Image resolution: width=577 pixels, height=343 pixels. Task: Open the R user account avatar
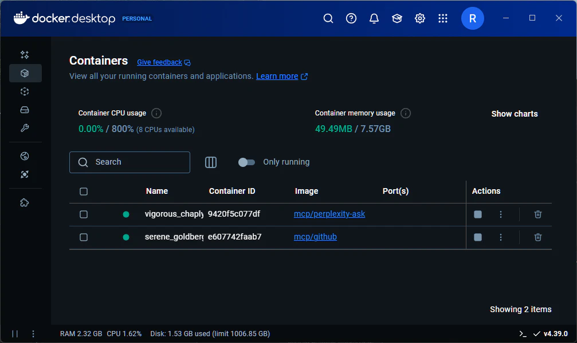pos(473,18)
